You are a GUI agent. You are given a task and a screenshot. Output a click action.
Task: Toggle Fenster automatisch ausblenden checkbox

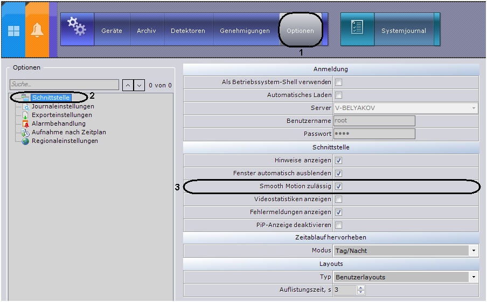(x=338, y=173)
